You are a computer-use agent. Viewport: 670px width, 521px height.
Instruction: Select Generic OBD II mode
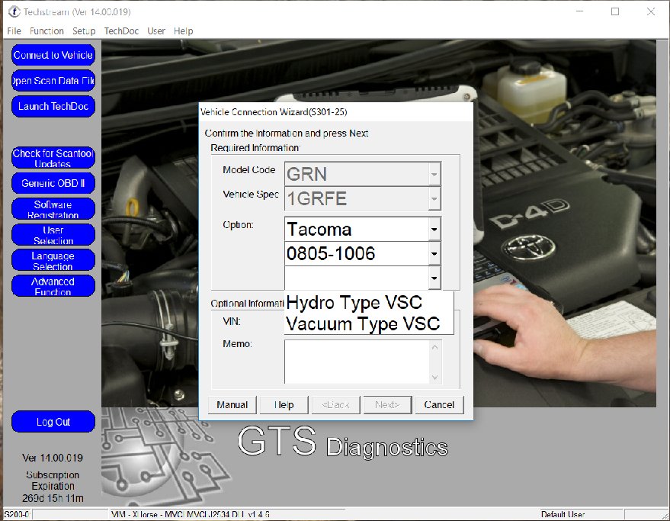53,184
